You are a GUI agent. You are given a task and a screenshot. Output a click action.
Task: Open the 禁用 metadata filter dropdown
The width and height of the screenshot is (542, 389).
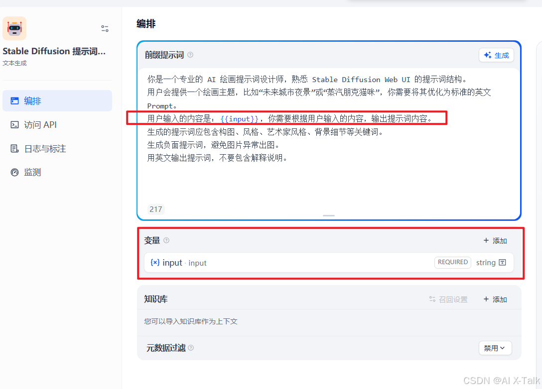pos(495,348)
